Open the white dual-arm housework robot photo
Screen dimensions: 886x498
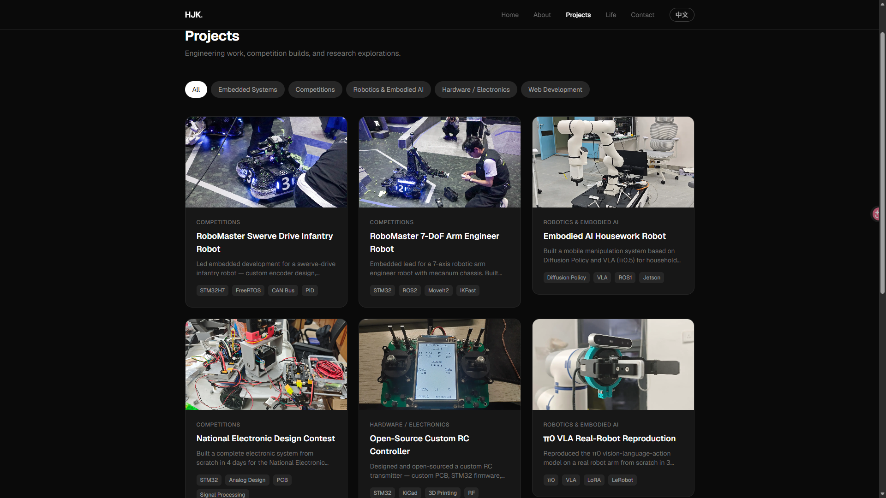point(613,162)
